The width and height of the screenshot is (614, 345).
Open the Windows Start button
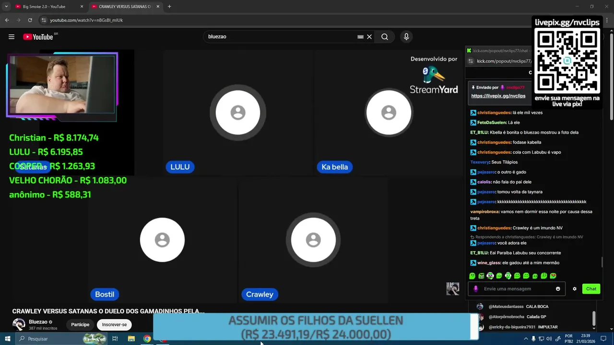8,339
